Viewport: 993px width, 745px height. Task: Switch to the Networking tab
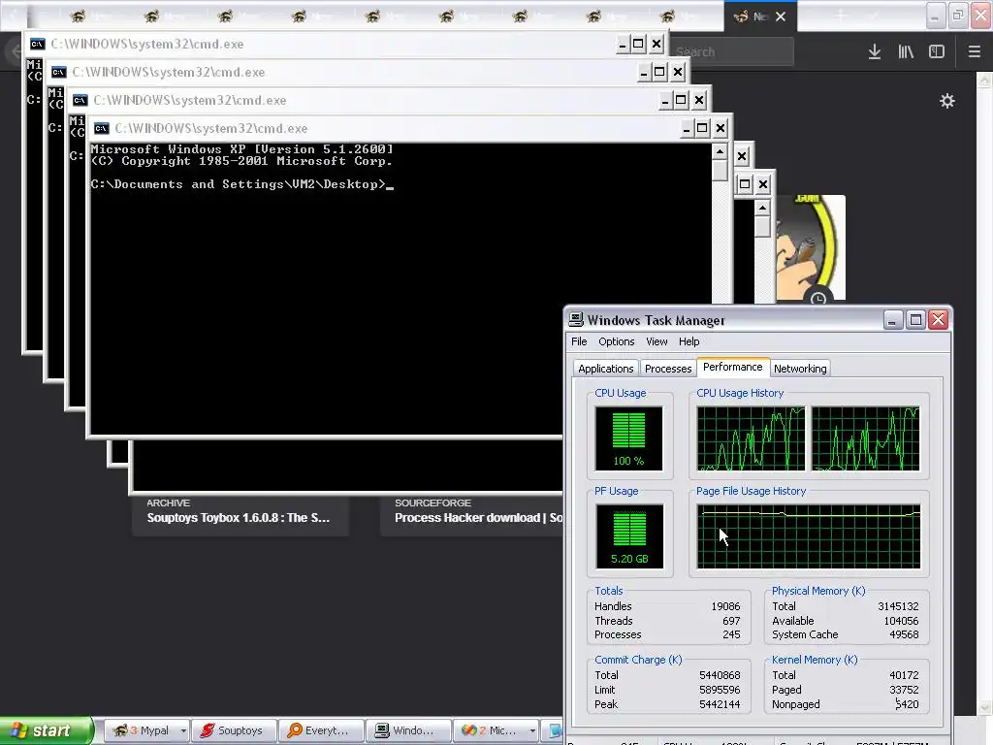click(x=800, y=368)
